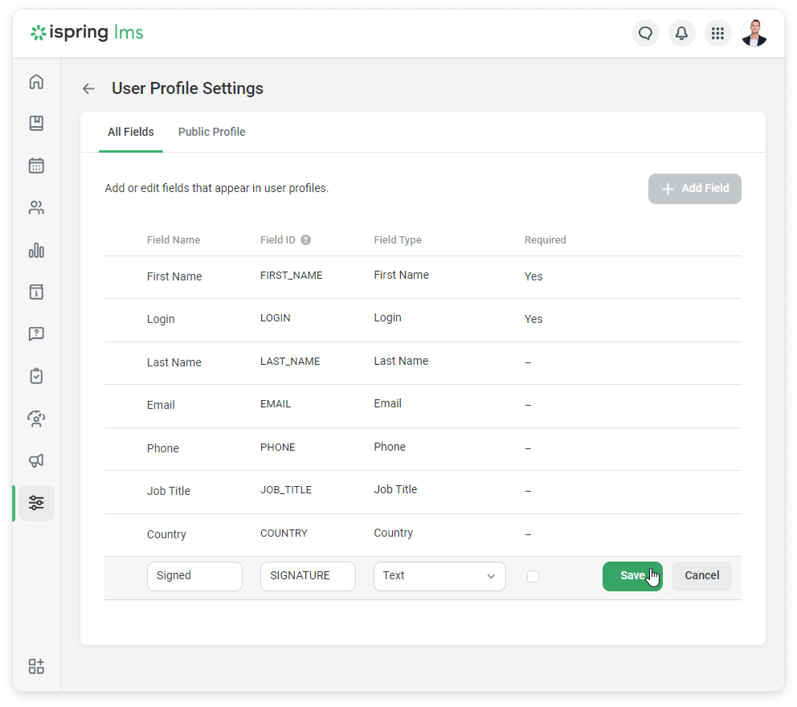Click the notifications bell icon
The height and width of the screenshot is (707, 797).
point(681,33)
